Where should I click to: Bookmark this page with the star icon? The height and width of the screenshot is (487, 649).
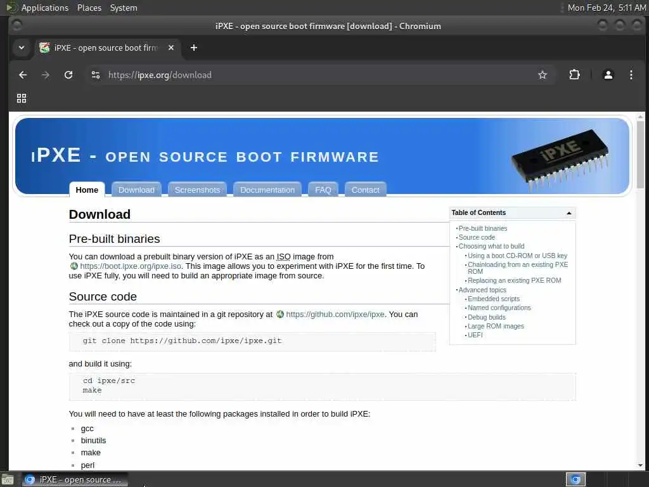click(543, 75)
